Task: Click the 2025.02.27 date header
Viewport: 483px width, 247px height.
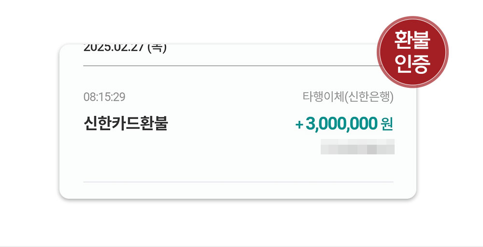Action: pyautogui.click(x=114, y=48)
